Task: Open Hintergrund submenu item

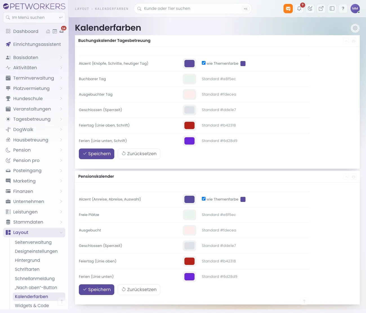Action: tap(27, 260)
